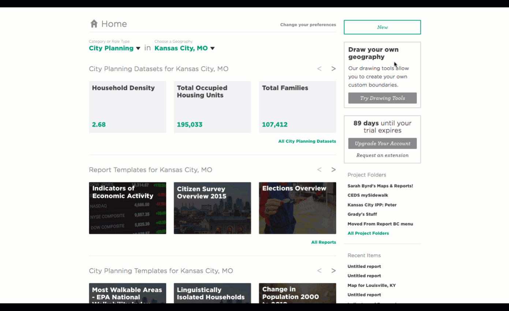Open Change your preferences link
Viewport: 509px width, 311px height.
(308, 25)
